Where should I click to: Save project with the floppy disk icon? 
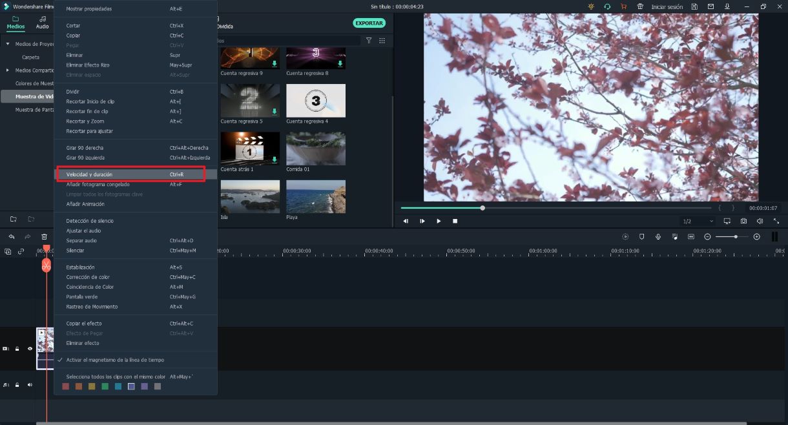click(x=694, y=6)
